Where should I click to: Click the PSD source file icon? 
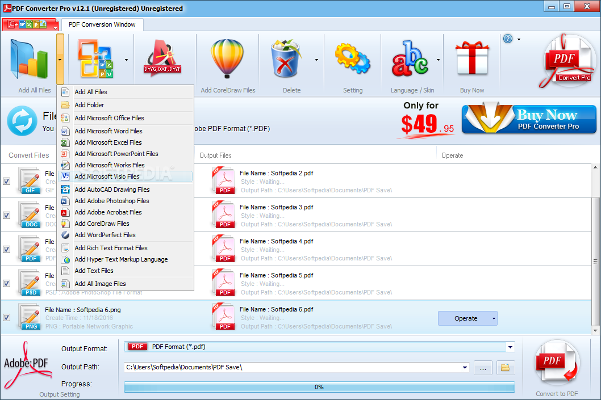click(30, 283)
